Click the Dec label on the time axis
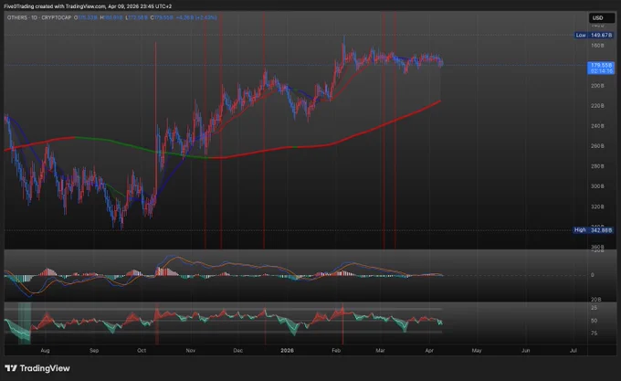The height and width of the screenshot is (381, 621). [x=237, y=351]
